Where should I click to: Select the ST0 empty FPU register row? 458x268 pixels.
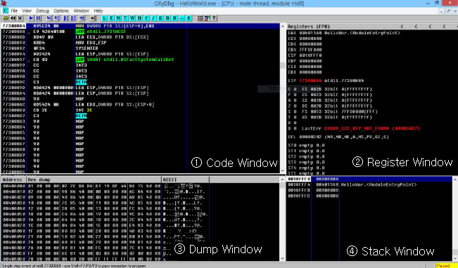(x=306, y=145)
